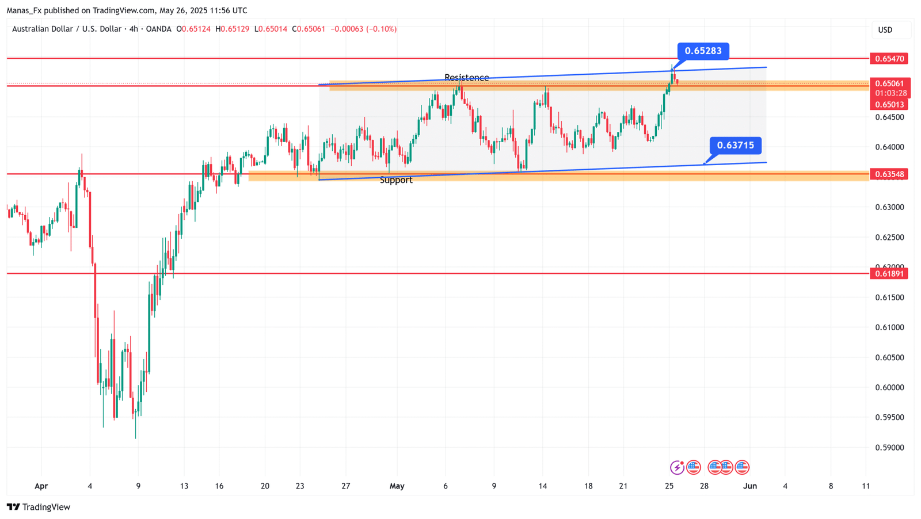
Task: Select the 0.65283 price callout label
Action: click(703, 51)
